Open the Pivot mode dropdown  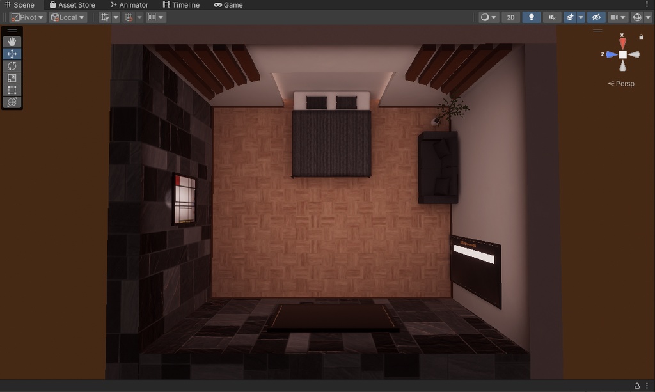[x=26, y=17]
